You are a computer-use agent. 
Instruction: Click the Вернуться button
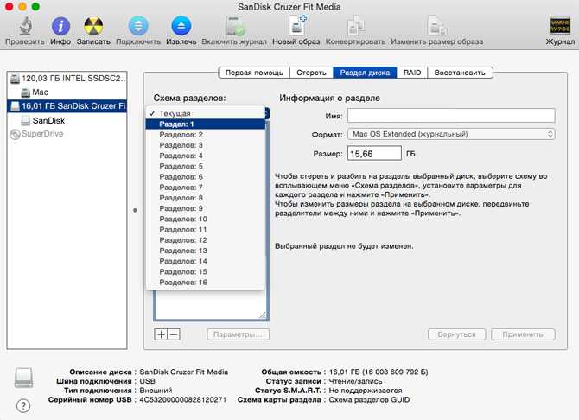[457, 334]
